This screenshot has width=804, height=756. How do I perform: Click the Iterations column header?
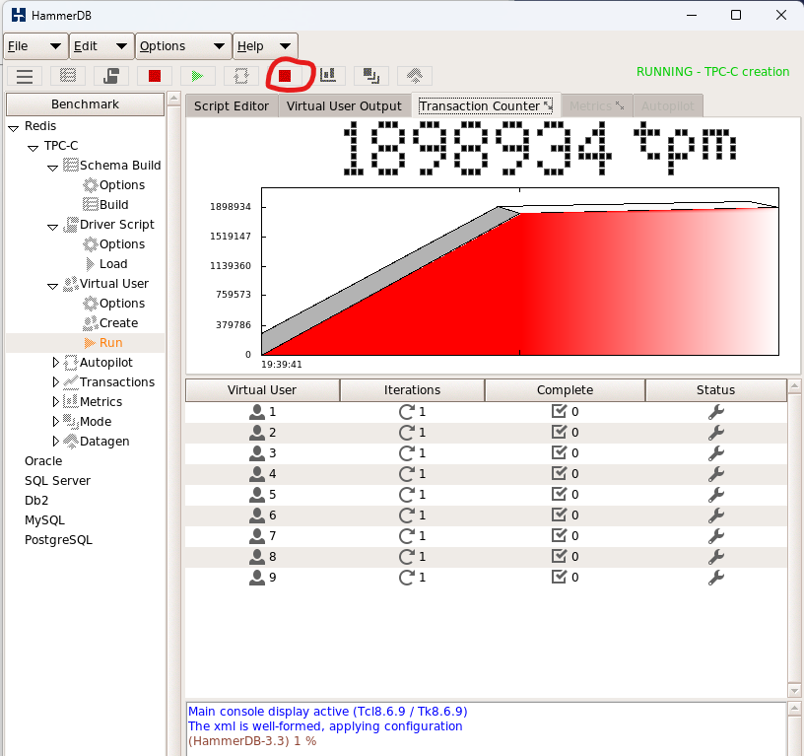point(412,390)
